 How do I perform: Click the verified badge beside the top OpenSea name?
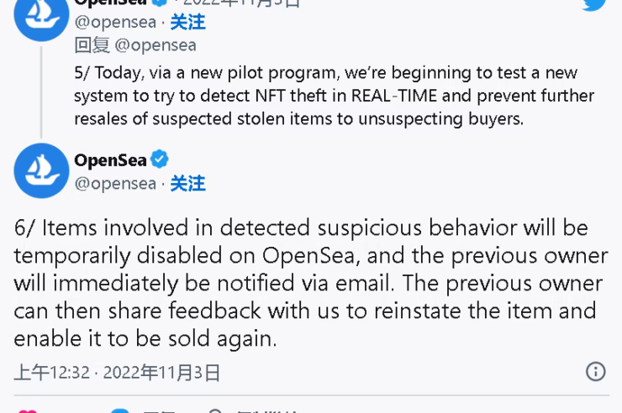[160, 3]
